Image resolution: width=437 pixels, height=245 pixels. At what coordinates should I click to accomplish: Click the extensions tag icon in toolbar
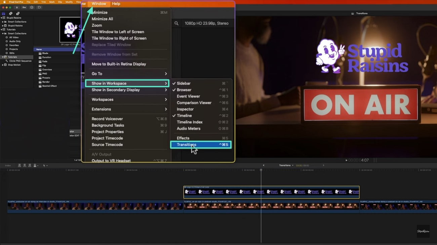(x=39, y=7)
